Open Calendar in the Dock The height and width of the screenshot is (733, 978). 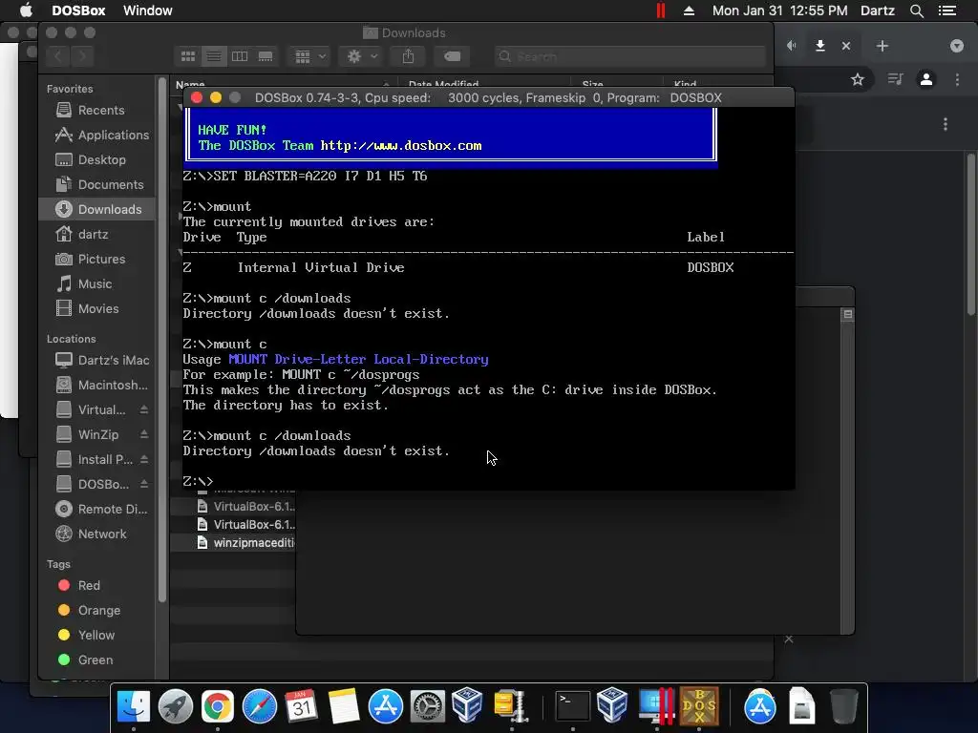[301, 706]
